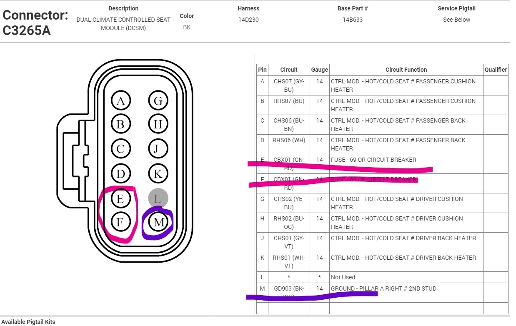516x326 pixels.
Task: Click pin letter 'A' in table Pin column
Action: [x=262, y=81]
